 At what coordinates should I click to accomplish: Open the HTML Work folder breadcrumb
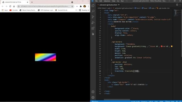(x=102, y=8)
